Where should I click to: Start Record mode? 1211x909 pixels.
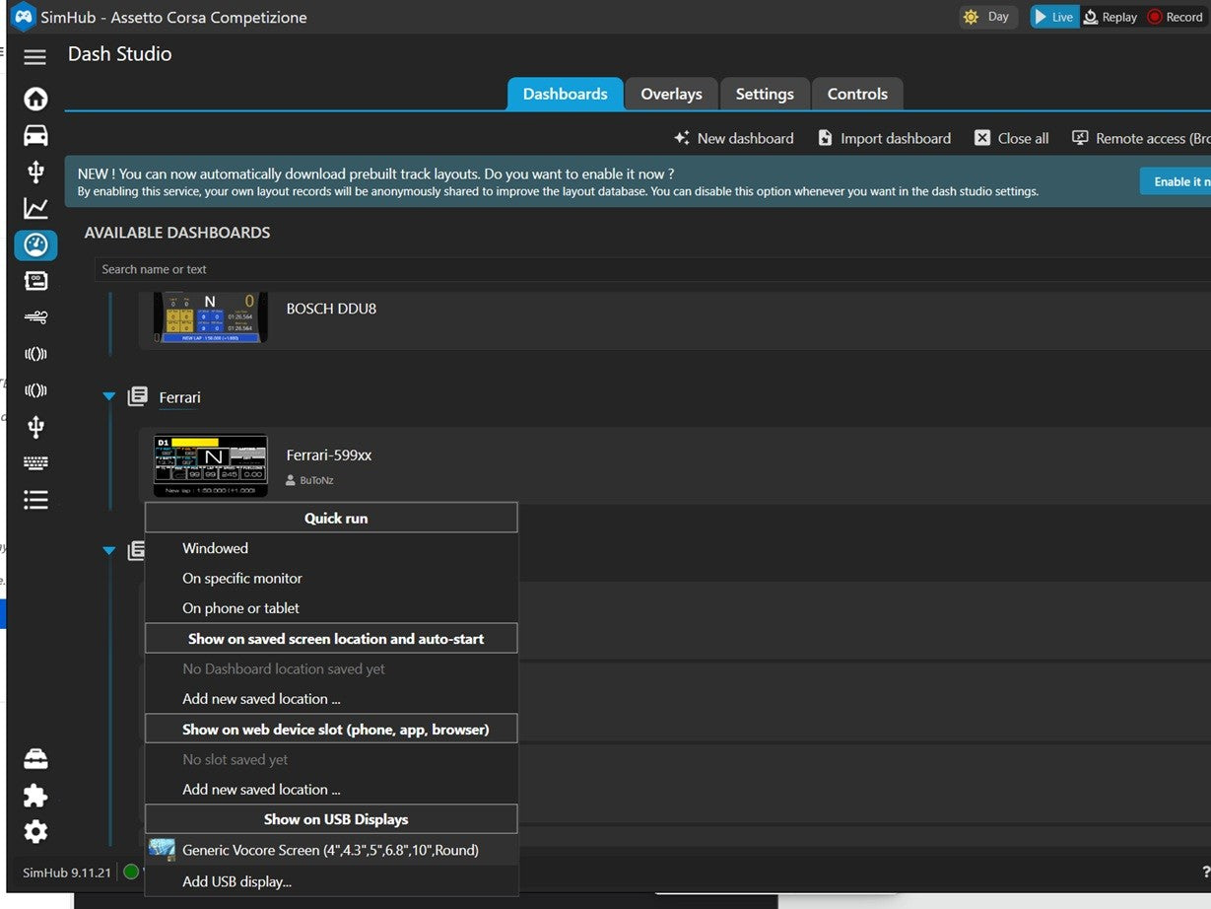coord(1176,17)
